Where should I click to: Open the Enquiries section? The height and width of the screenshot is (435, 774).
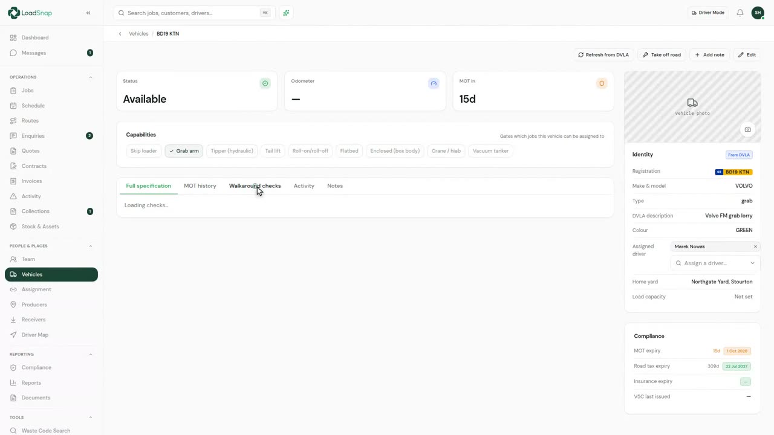(51, 136)
